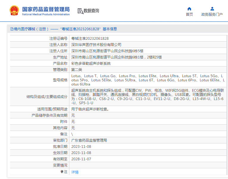228x179 pixels.
Task: Click the 型号规格 row label
Action: coord(60,80)
